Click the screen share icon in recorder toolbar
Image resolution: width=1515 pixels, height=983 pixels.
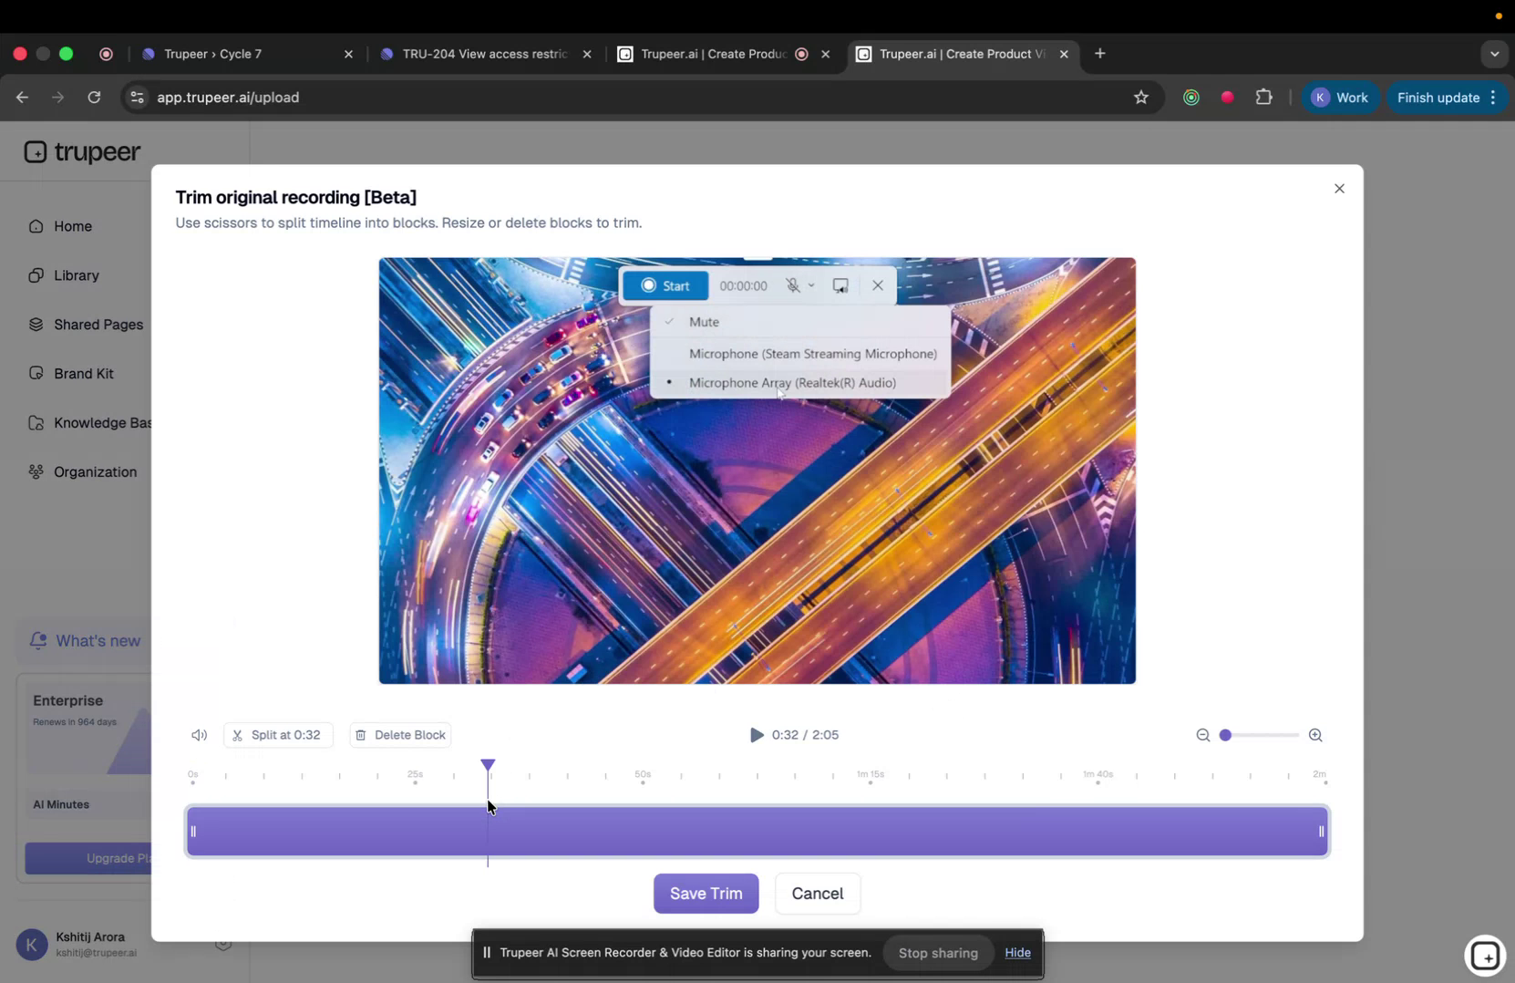[x=840, y=285]
